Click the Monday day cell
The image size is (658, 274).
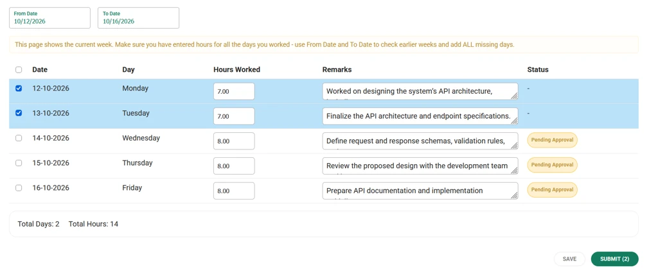tap(136, 89)
